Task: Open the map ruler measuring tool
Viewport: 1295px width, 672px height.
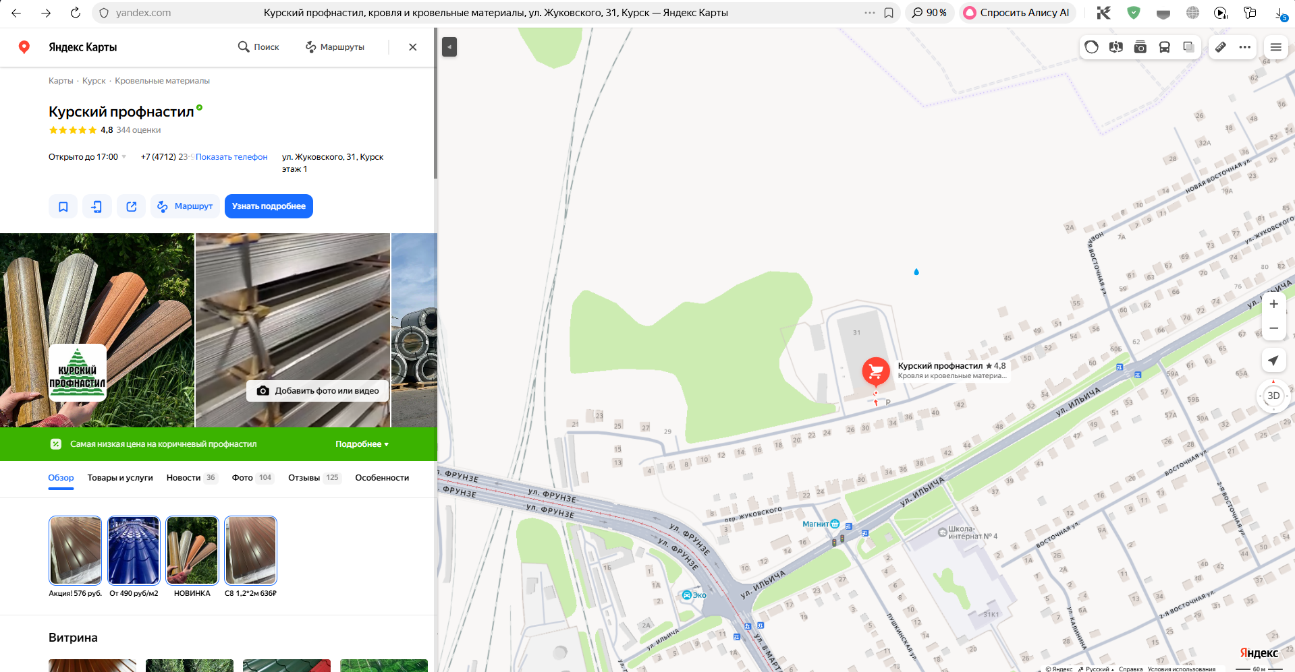Action: coord(1221,47)
